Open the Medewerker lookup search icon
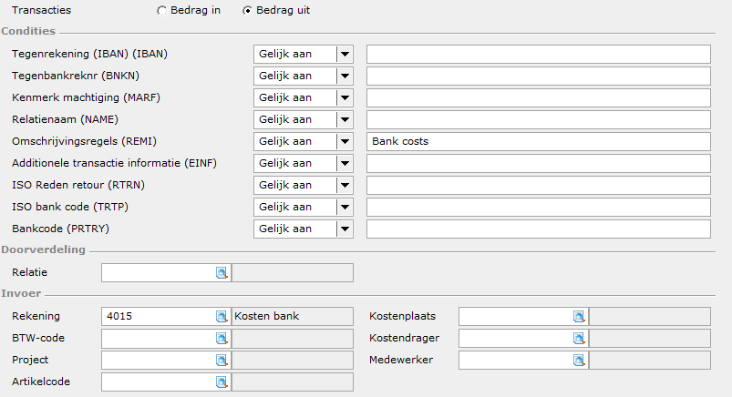732x397 pixels. (579, 361)
